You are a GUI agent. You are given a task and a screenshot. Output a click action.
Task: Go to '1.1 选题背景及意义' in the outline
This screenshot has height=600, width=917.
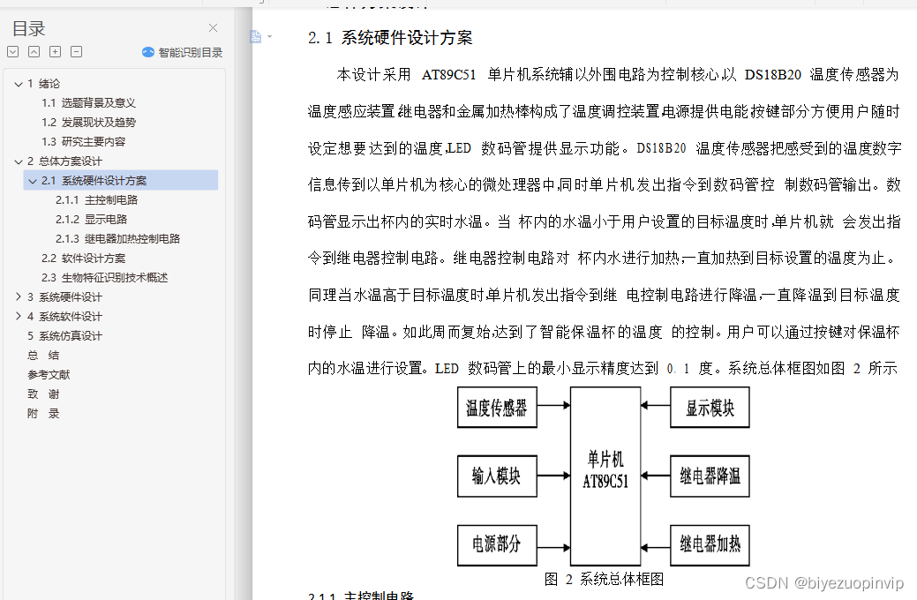[x=88, y=103]
